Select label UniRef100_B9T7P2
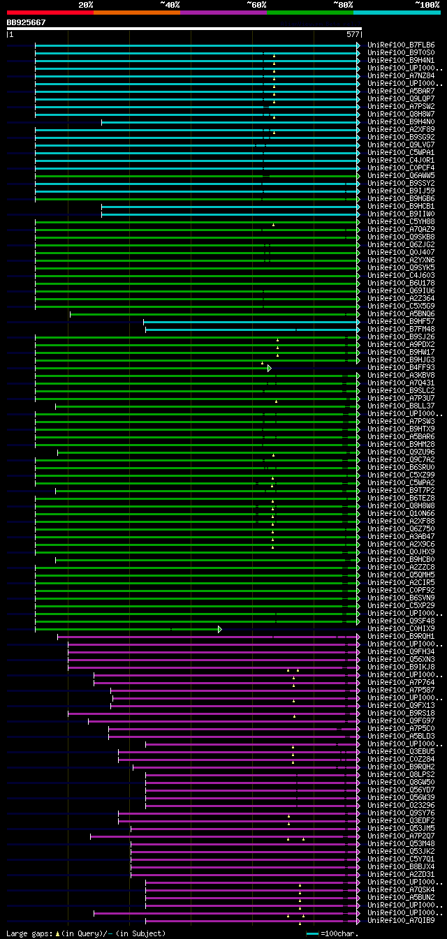 click(x=401, y=490)
